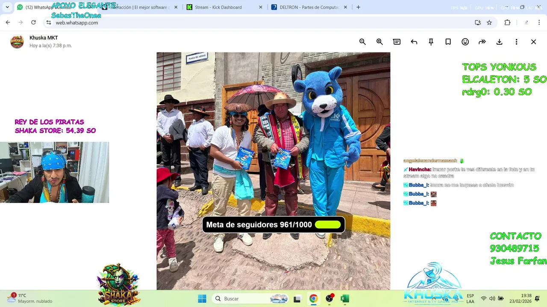Switch the ESP LAA input language
Image resolution: width=547 pixels, height=307 pixels.
pyautogui.click(x=470, y=298)
